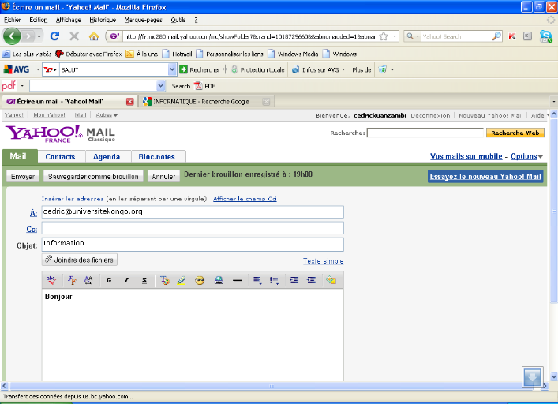Click the horizontal scrollbar at bottom
The width and height of the screenshot is (558, 404).
[272, 386]
